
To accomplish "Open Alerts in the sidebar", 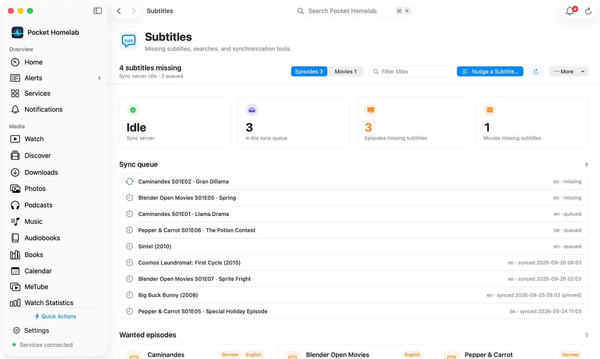I will (x=55, y=78).
